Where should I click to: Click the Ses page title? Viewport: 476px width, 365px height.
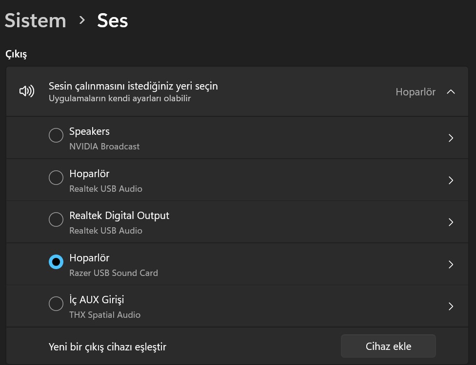[x=112, y=20]
